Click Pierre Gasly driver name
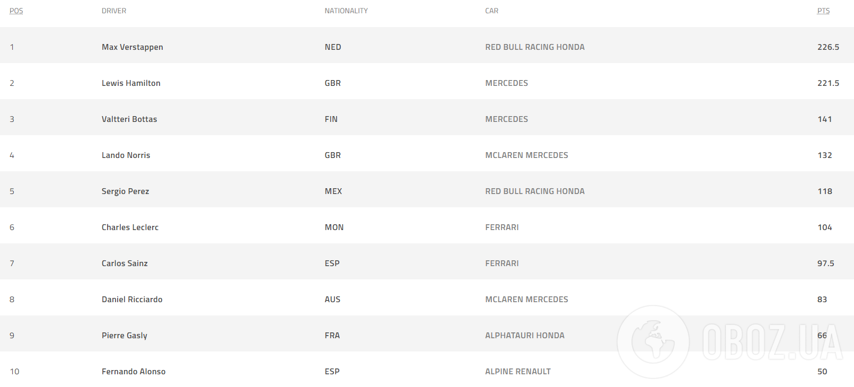854x387 pixels. click(125, 336)
